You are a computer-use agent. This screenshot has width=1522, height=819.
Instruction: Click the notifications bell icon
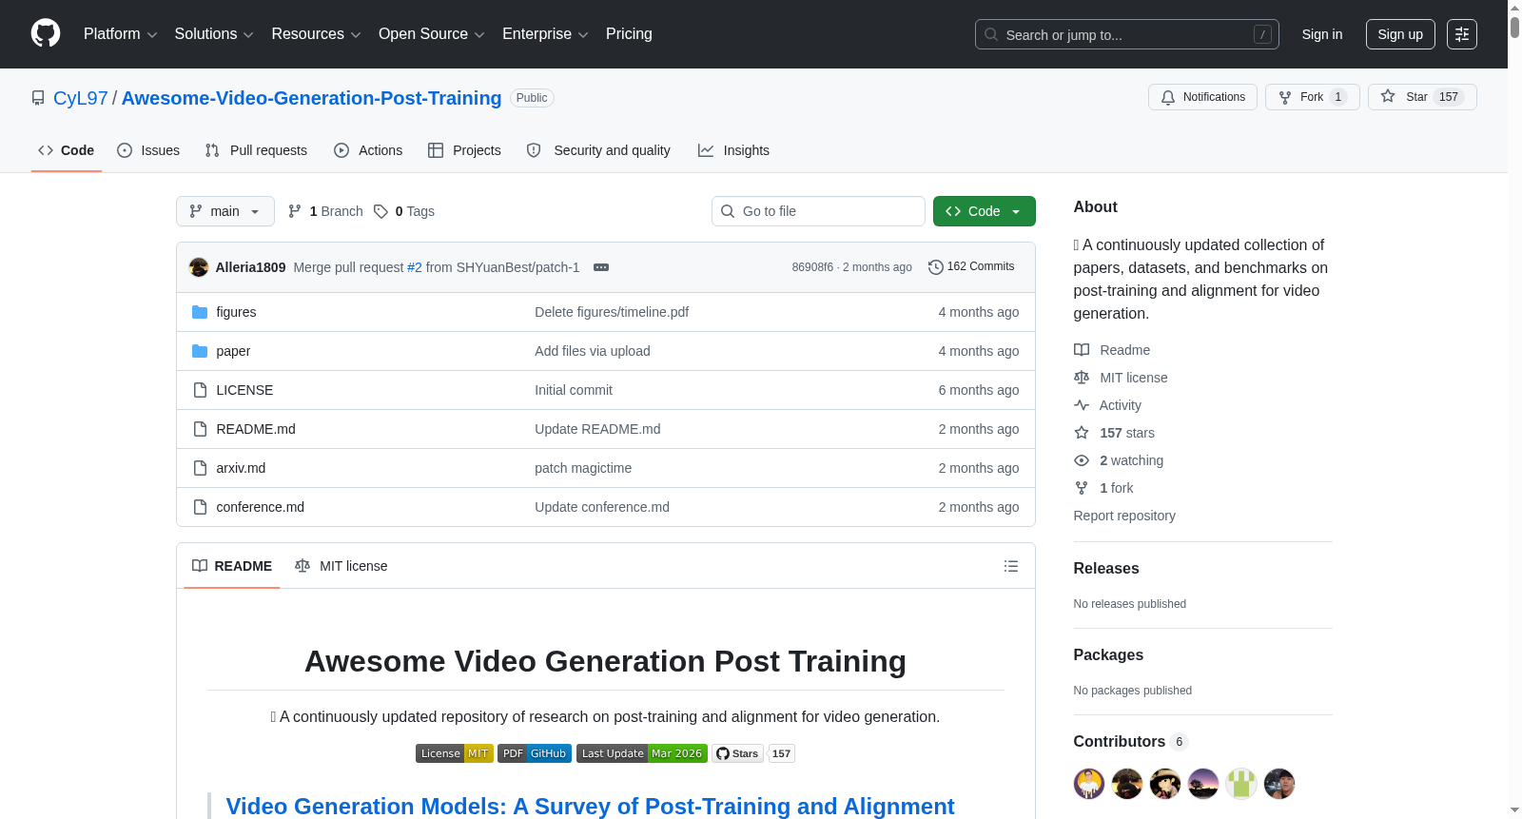(x=1168, y=97)
